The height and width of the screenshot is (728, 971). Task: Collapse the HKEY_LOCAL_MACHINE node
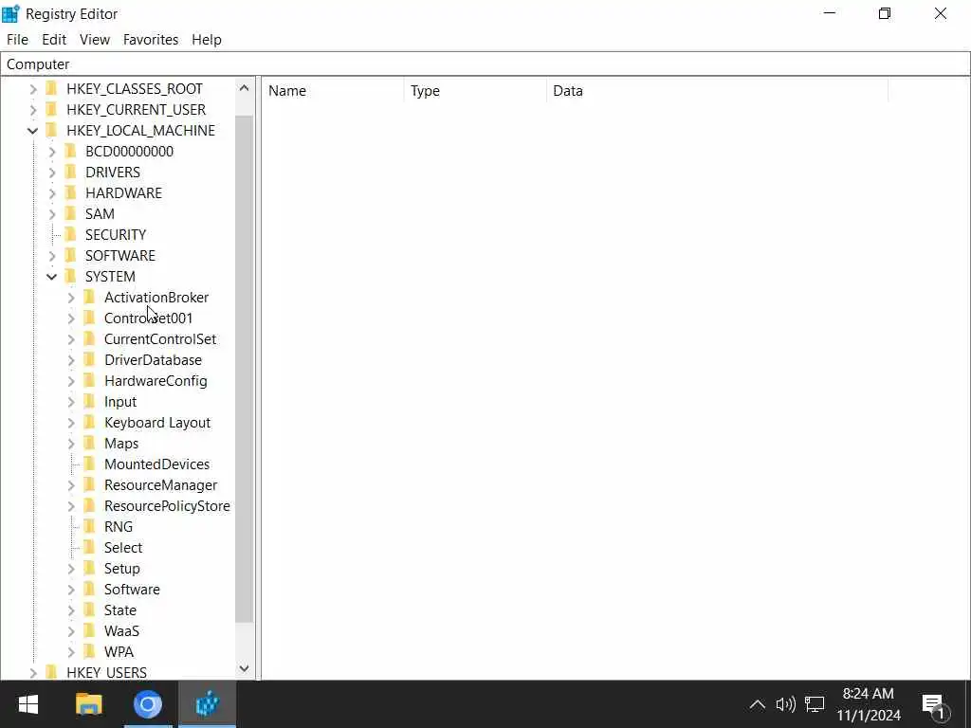click(x=33, y=131)
